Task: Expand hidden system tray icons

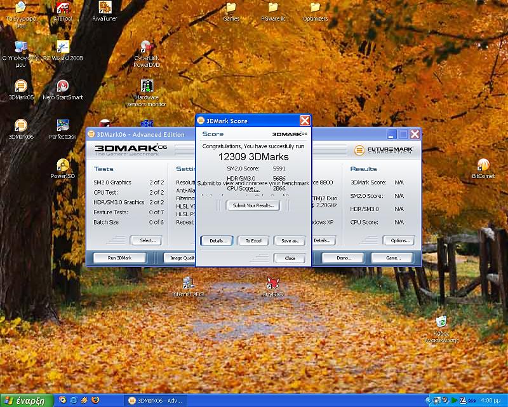Action: (428, 401)
